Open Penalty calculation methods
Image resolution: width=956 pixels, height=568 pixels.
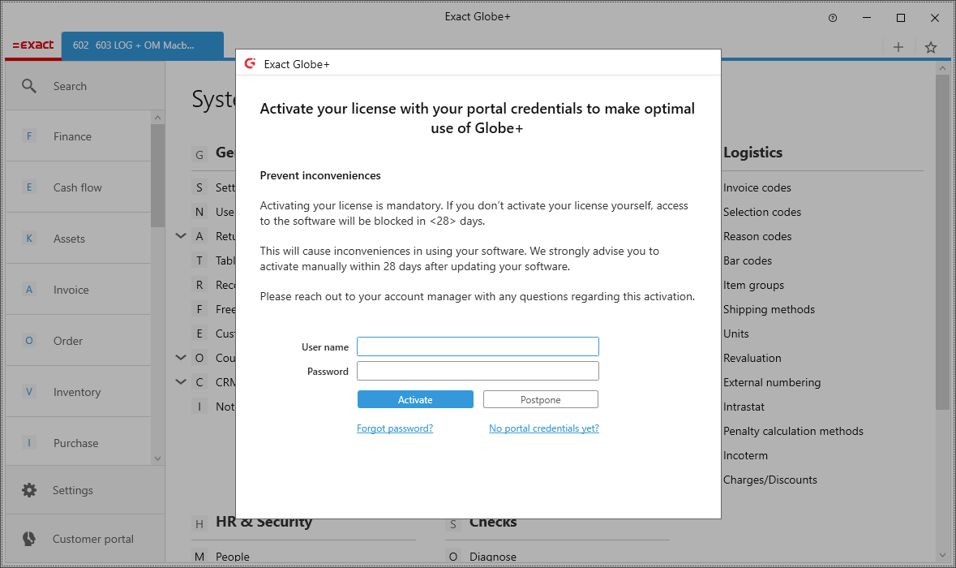point(793,432)
